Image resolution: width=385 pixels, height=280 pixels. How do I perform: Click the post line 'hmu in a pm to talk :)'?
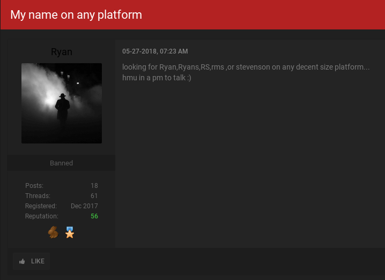point(157,78)
